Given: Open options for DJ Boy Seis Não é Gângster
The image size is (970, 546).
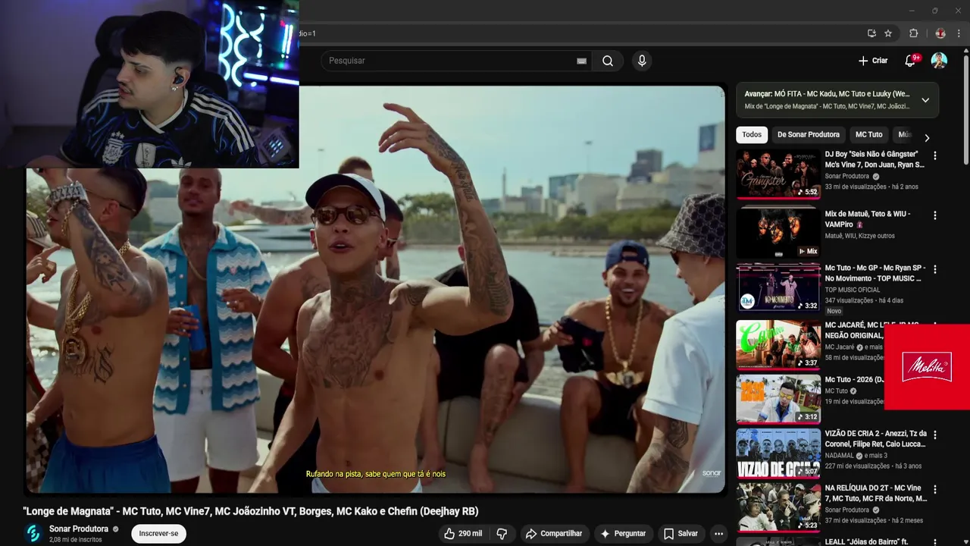Looking at the screenshot, I should (x=934, y=155).
